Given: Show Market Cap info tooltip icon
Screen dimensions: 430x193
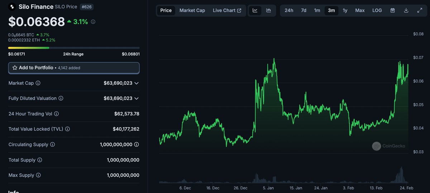Looking at the screenshot, I should coord(38,83).
